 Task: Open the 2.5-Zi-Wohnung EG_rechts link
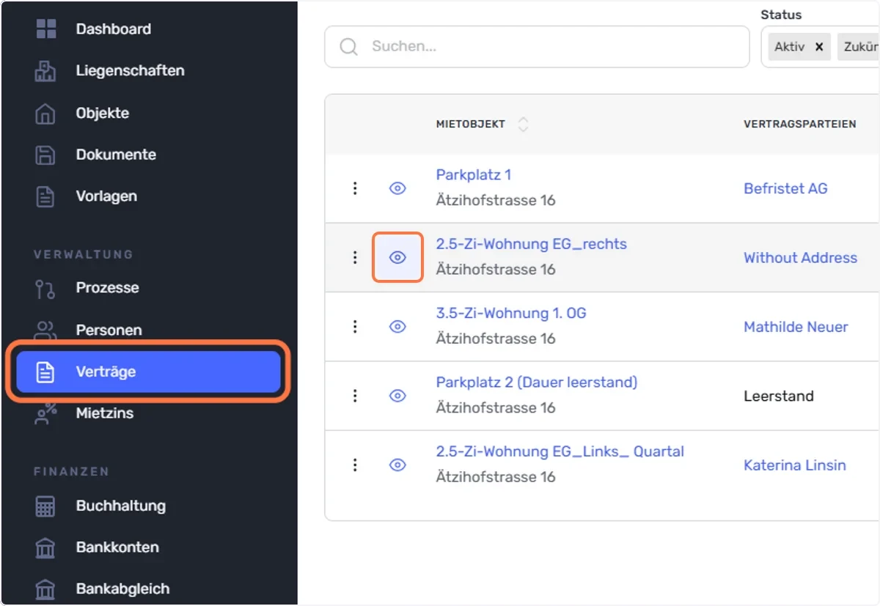coord(532,244)
